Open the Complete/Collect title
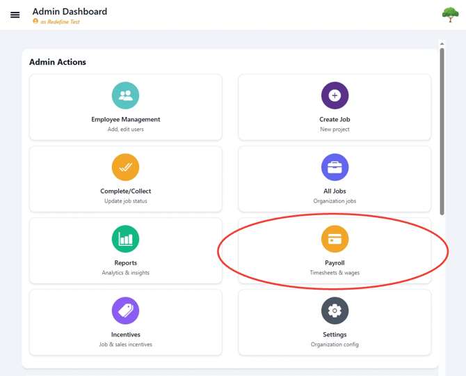 pyautogui.click(x=125, y=191)
